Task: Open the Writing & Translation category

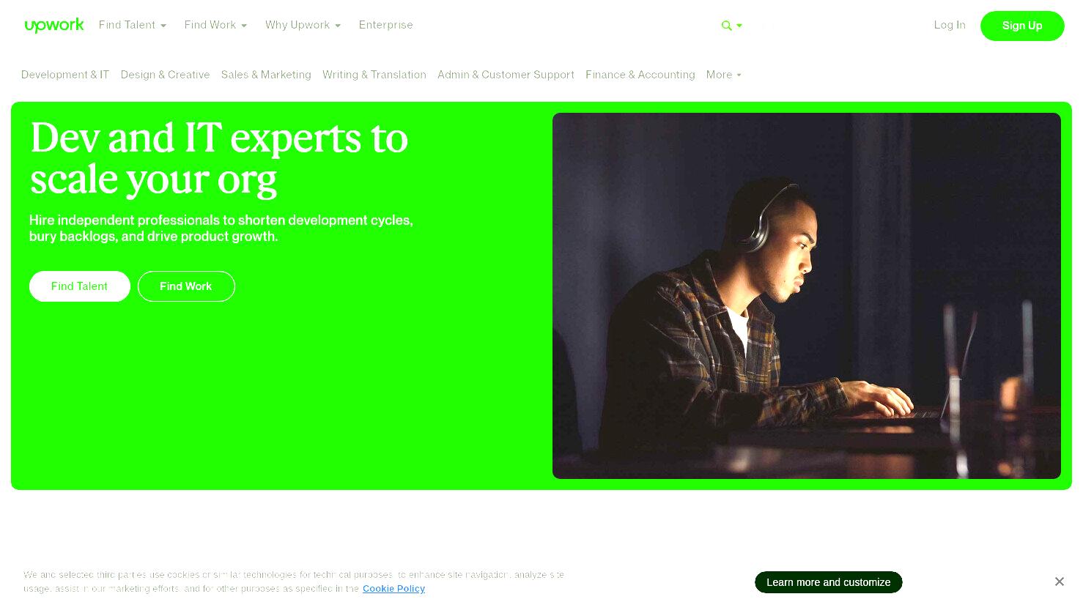Action: point(374,75)
